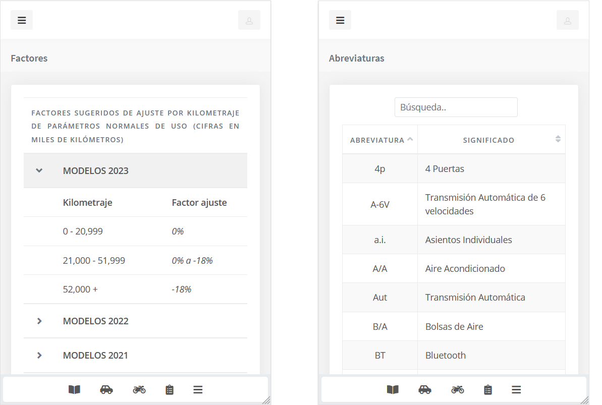The height and width of the screenshot is (405, 602).
Task: Tap car icon in Abreviaturas bottom bar
Action: (425, 389)
